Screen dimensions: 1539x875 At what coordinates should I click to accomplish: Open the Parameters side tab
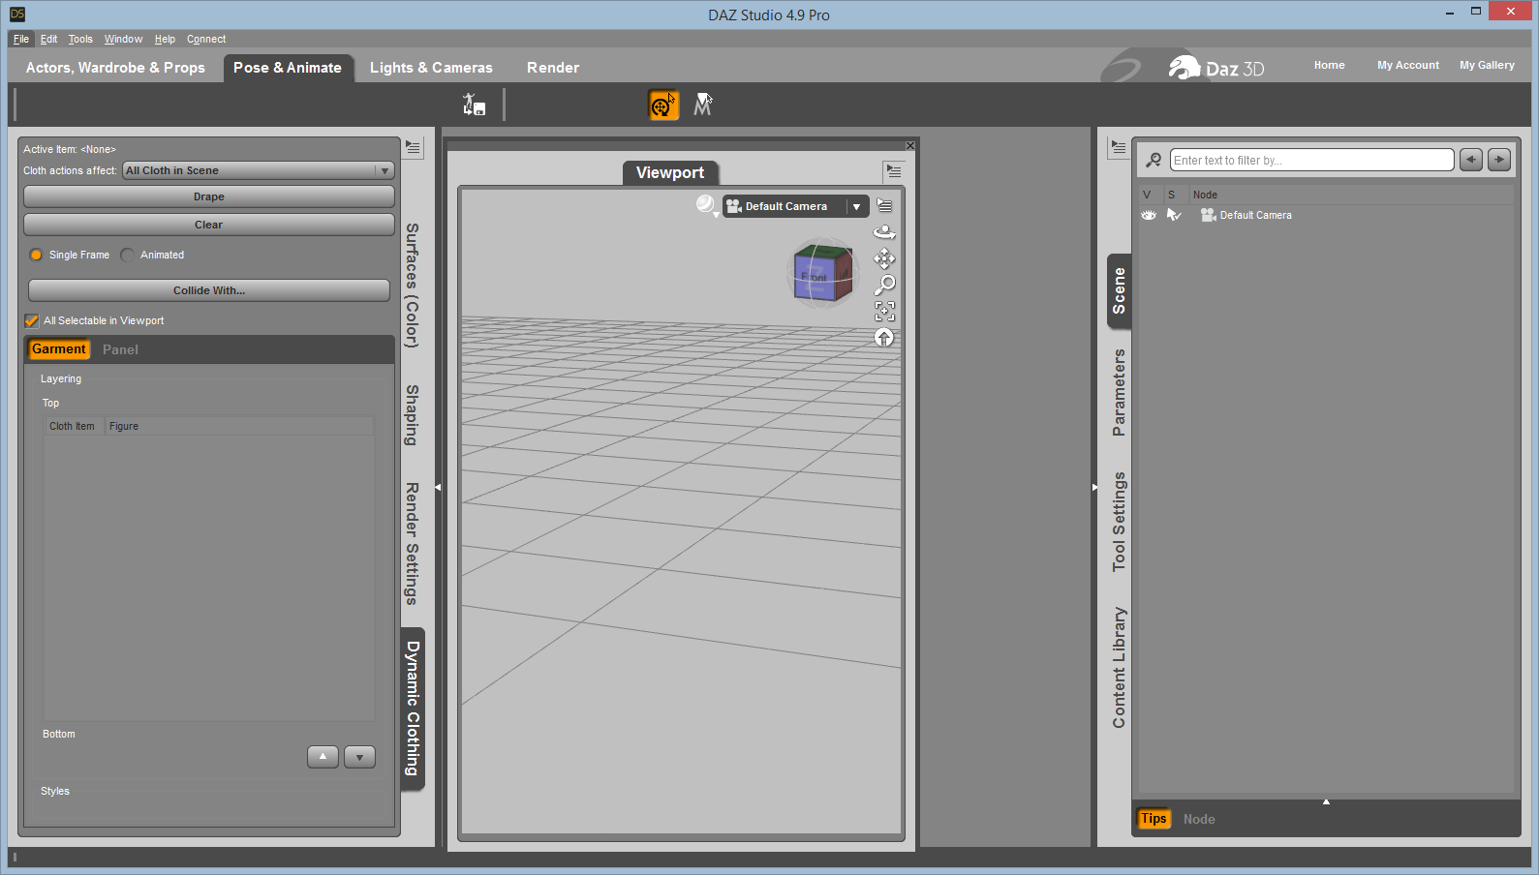point(1120,392)
